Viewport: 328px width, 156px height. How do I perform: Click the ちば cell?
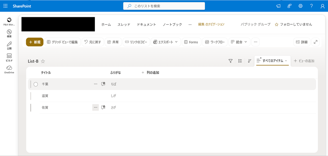pyautogui.click(x=114, y=84)
